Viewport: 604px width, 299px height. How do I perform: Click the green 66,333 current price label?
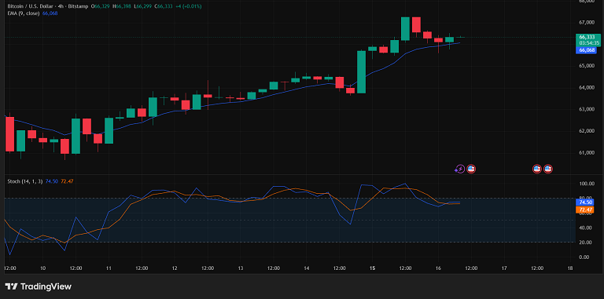[587, 37]
